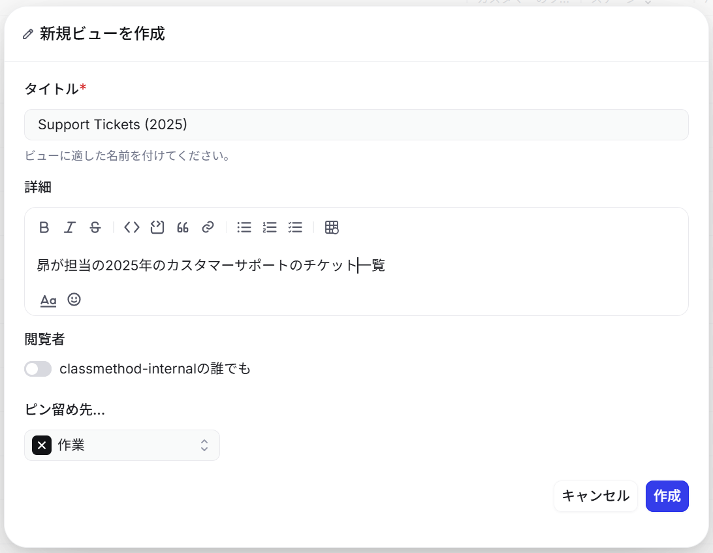Viewport: 713px width, 553px height.
Task: Insert inline code formatting
Action: (x=131, y=227)
